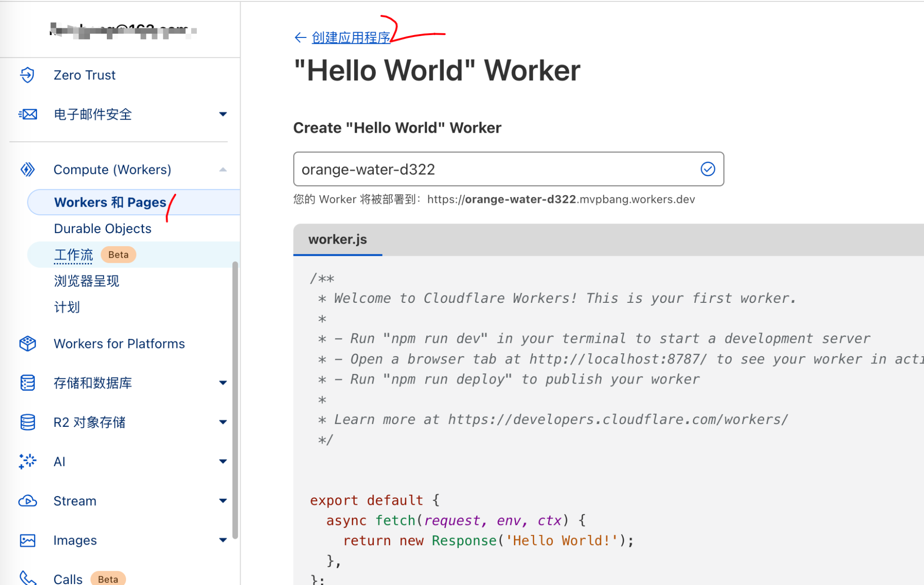
Task: Click the storage and databases icon
Action: [x=27, y=383]
